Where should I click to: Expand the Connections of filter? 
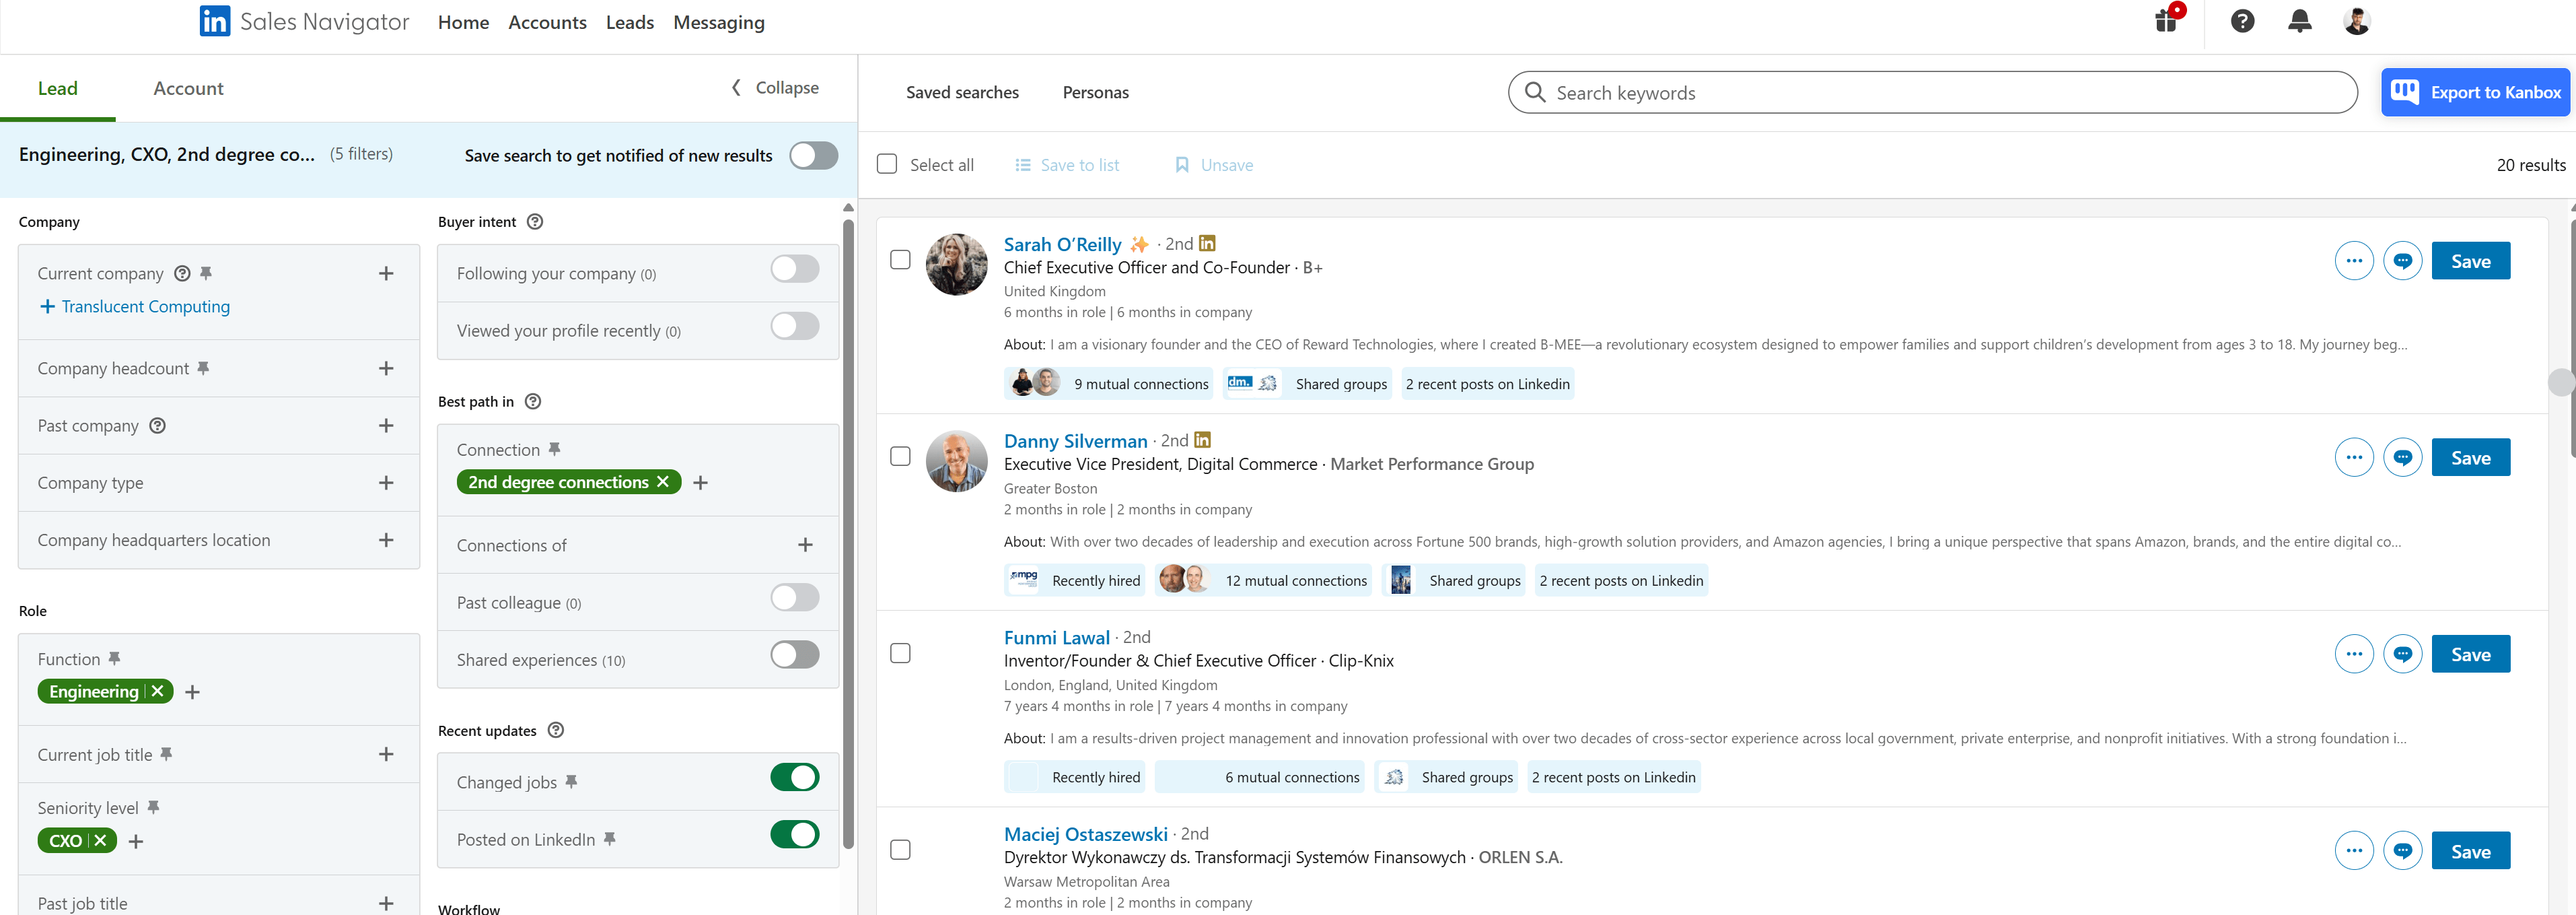(805, 545)
